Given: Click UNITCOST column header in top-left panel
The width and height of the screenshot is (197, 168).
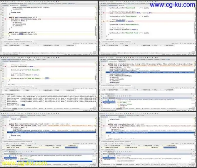Looking at the screenshot, I should point(71,45).
